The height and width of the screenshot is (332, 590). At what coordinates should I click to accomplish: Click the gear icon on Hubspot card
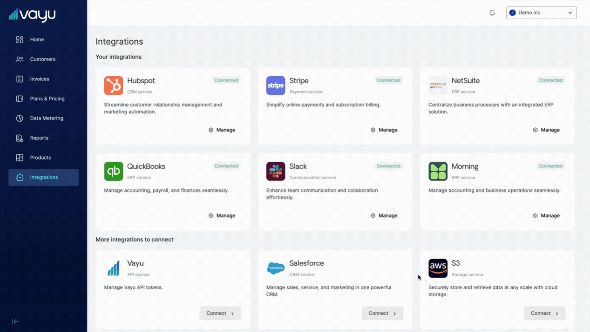[211, 130]
